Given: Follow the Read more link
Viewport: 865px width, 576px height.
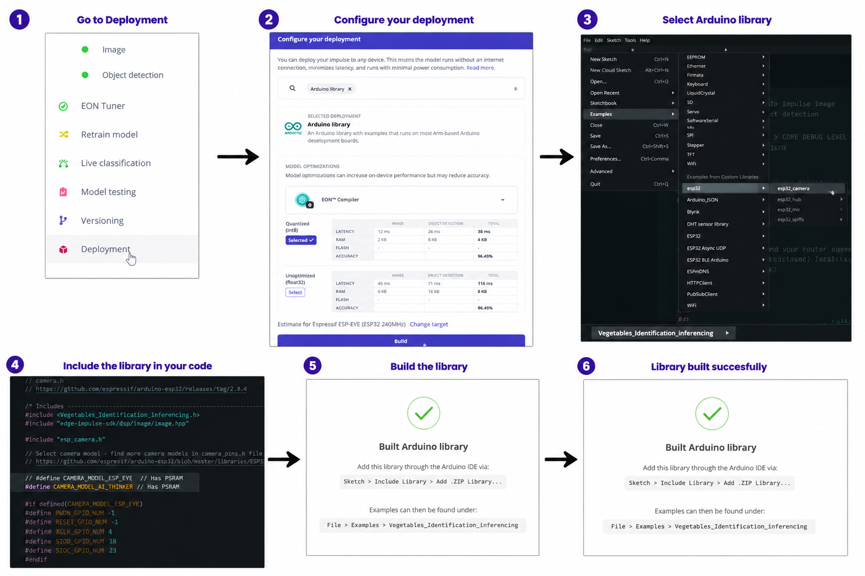Looking at the screenshot, I should 480,68.
